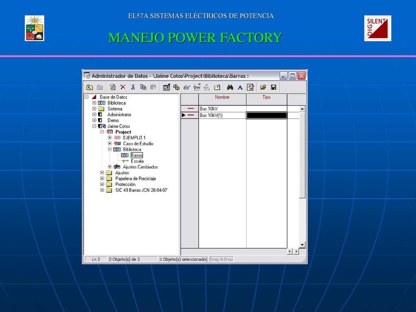Click the Drag & Drop status indicator
This screenshot has height=312, width=416.
[x=221, y=259]
